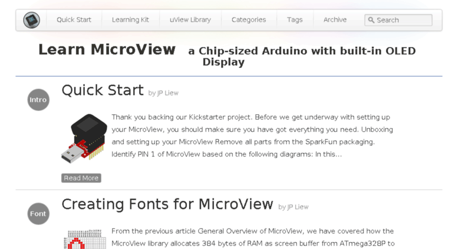This screenshot has height=249, width=458.
Task: Click the gray Font category badge
Action: coord(38,214)
